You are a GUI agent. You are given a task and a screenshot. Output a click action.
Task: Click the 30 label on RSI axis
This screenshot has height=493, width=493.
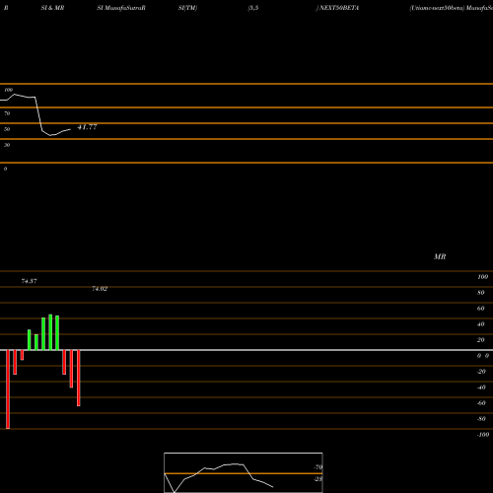tap(7, 145)
